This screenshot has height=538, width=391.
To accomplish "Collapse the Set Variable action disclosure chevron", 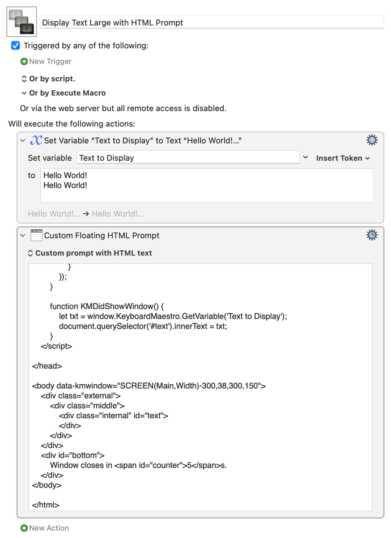I will (x=23, y=141).
